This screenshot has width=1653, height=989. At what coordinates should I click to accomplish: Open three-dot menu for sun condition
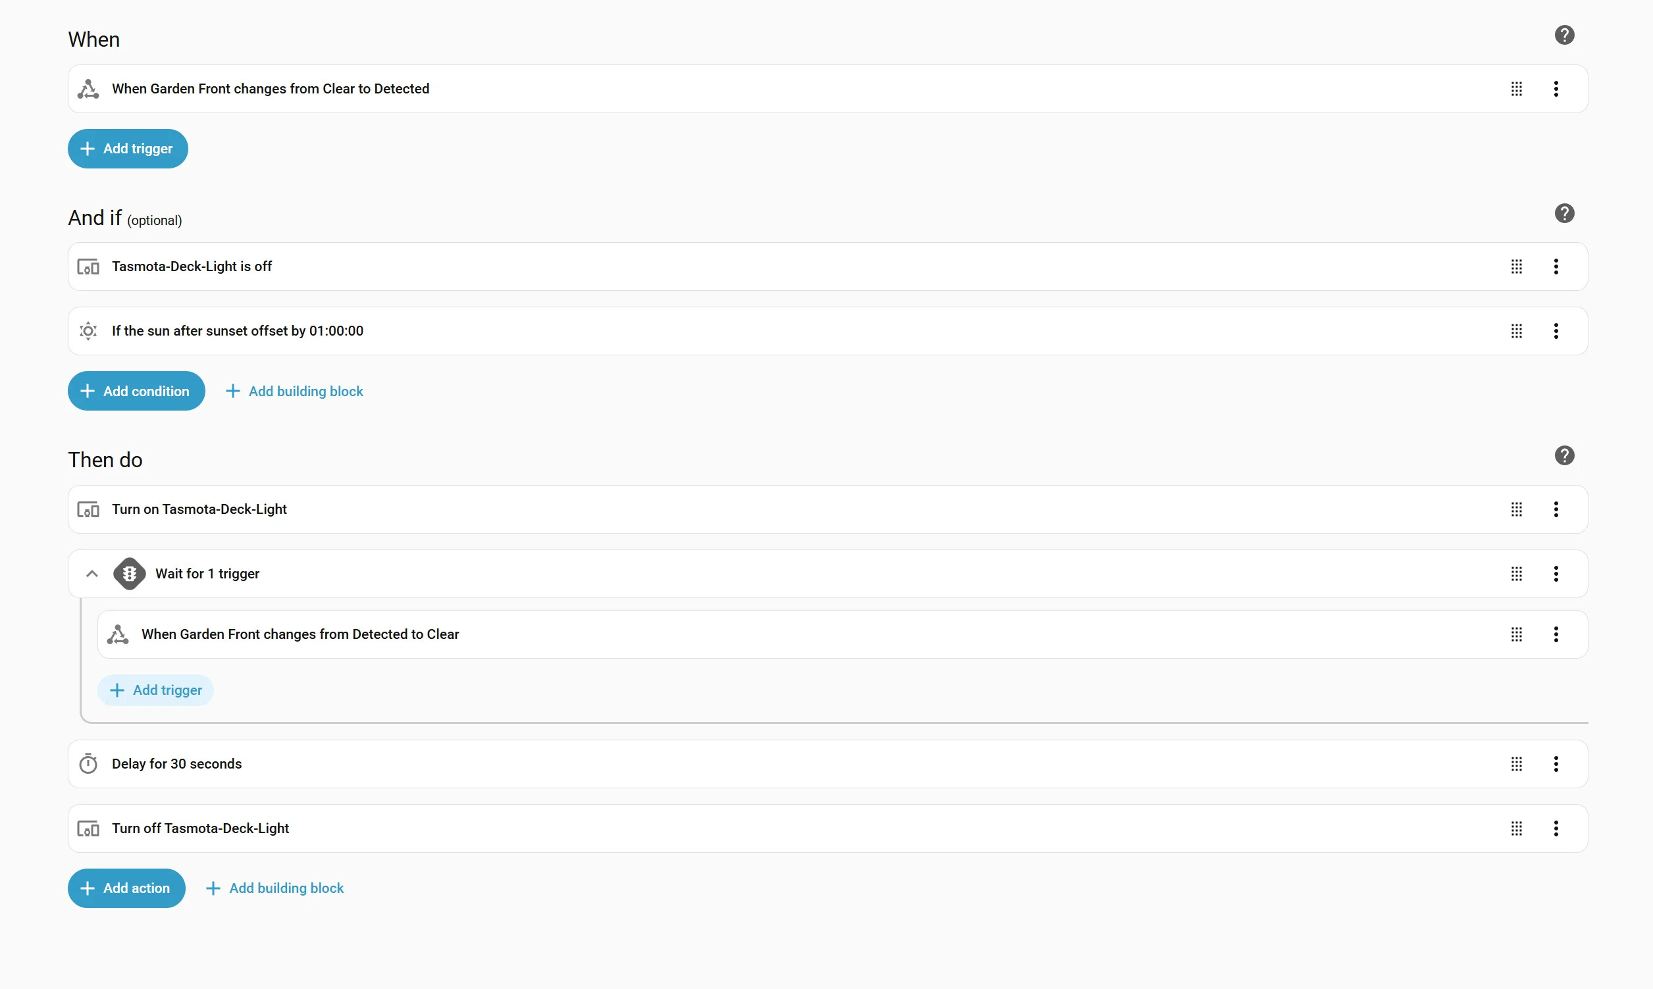point(1556,331)
